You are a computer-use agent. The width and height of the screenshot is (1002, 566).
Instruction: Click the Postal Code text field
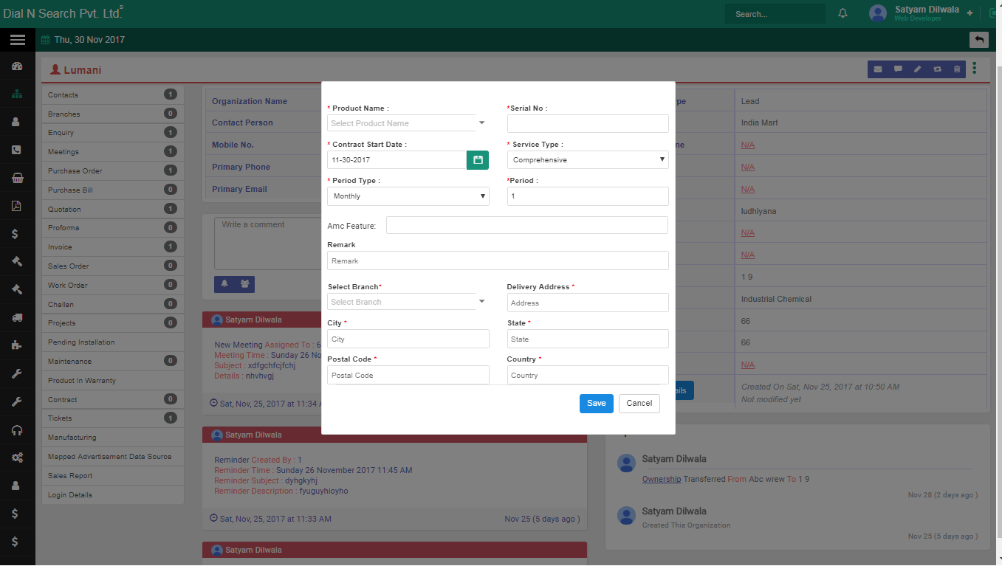408,375
